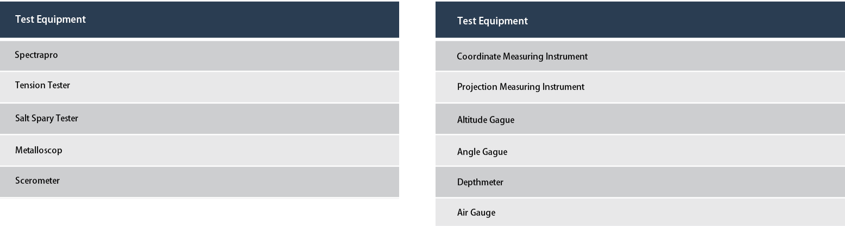Image resolution: width=845 pixels, height=226 pixels.
Task: Select Projection Measuring Instrument row
Action: point(640,87)
